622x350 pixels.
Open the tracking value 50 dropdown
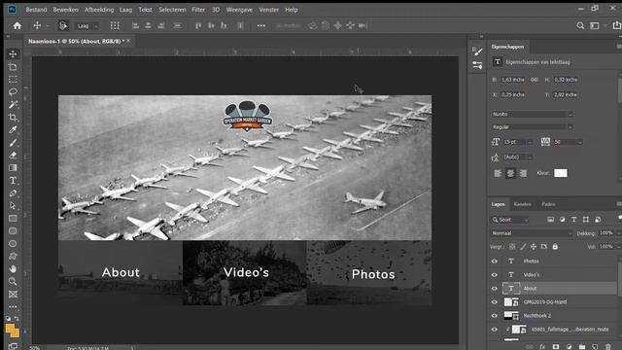point(568,142)
